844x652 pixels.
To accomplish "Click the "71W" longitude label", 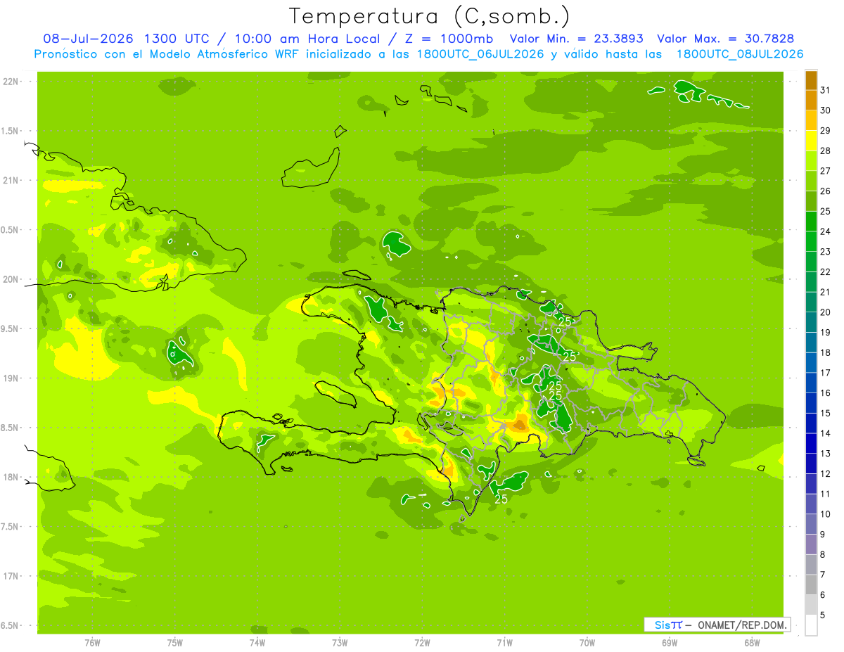I will [x=504, y=643].
